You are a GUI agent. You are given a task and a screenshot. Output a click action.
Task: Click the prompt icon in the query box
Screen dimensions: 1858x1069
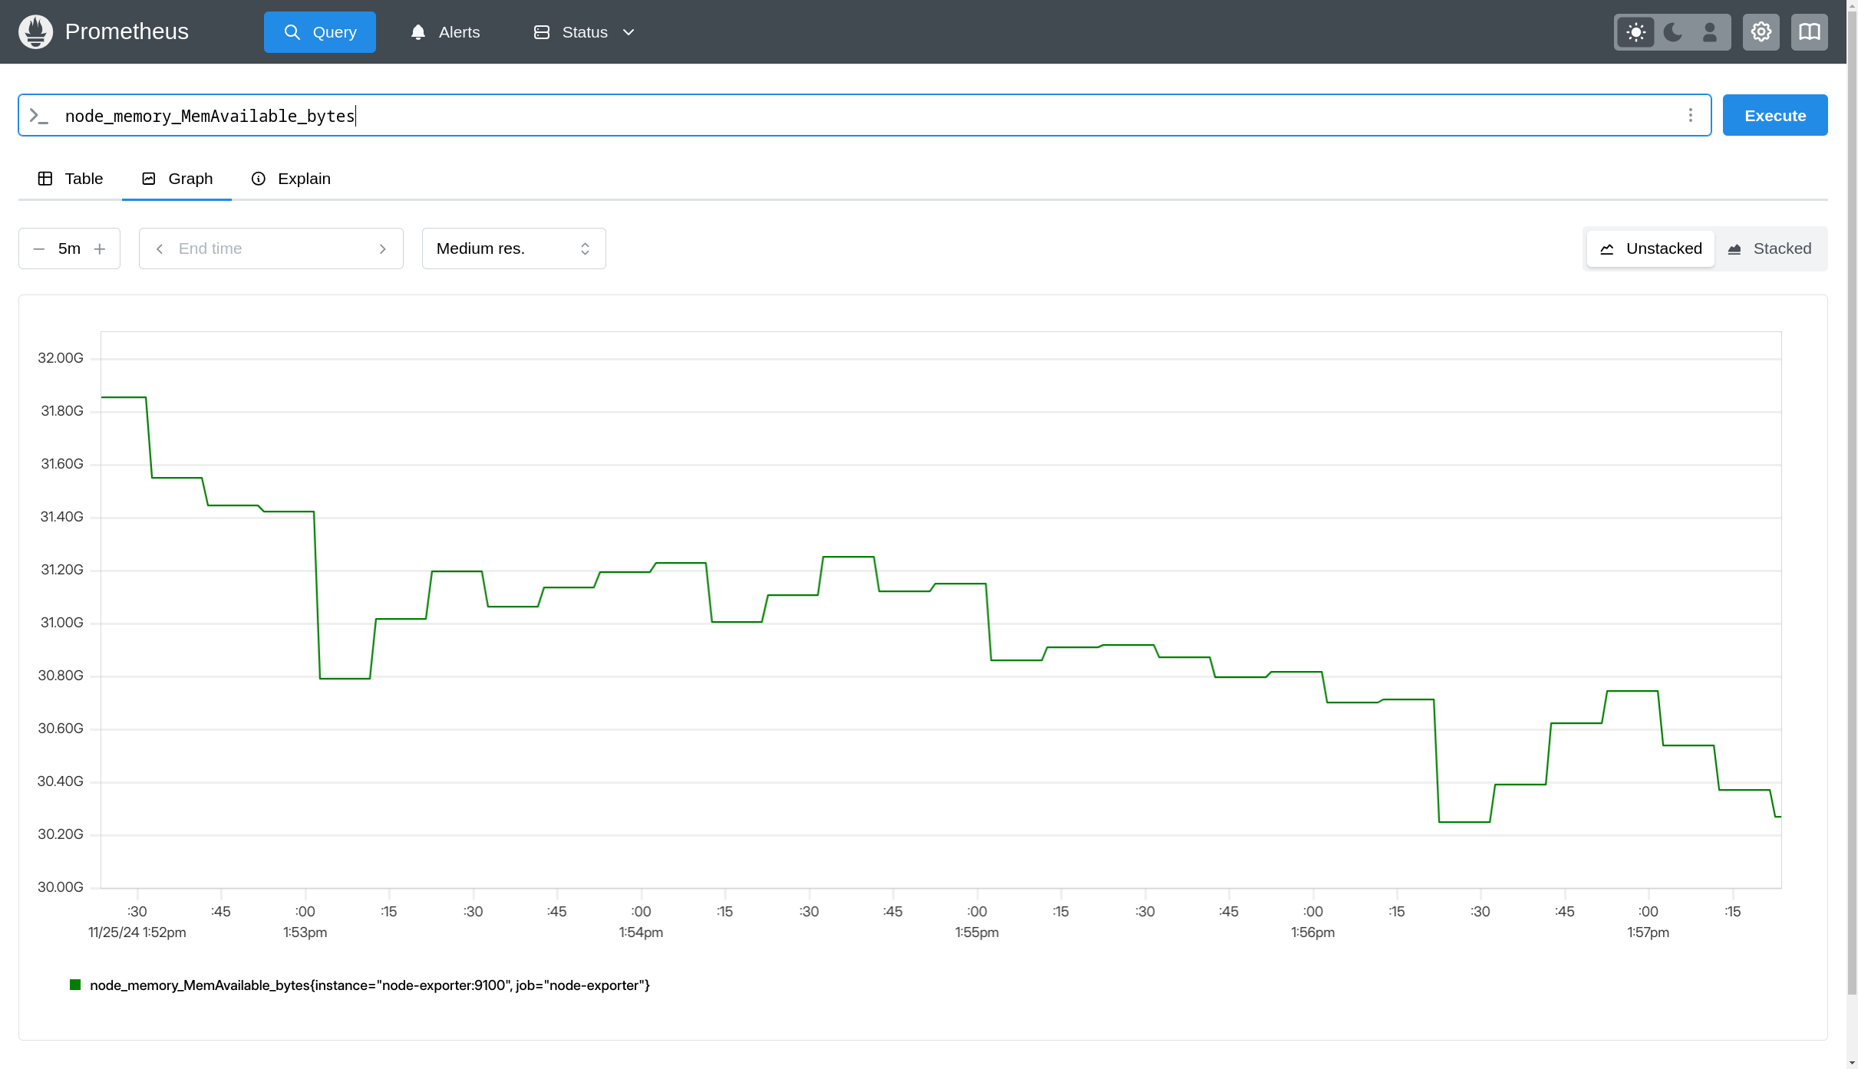coord(38,116)
